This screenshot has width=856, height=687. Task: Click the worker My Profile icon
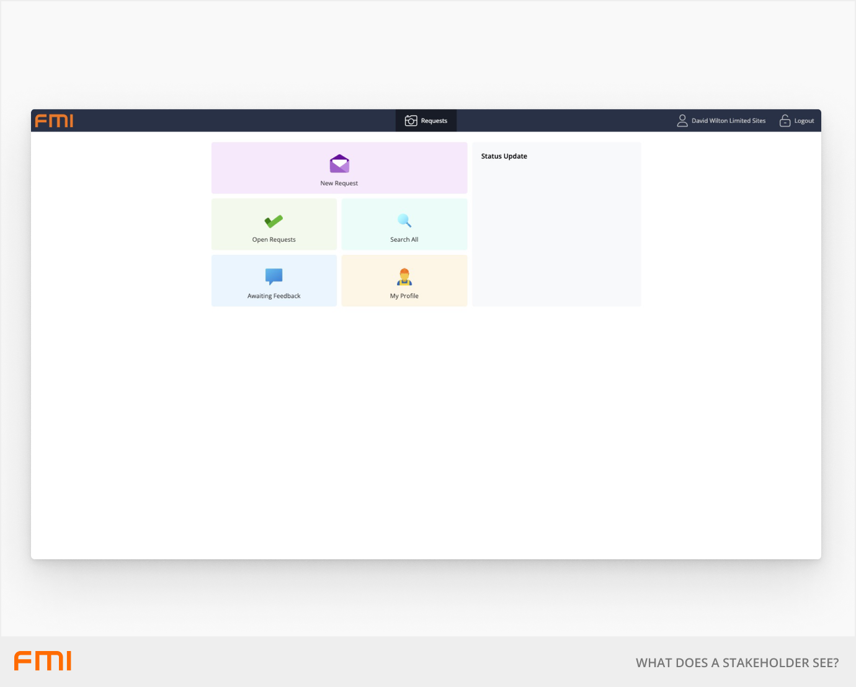404,277
